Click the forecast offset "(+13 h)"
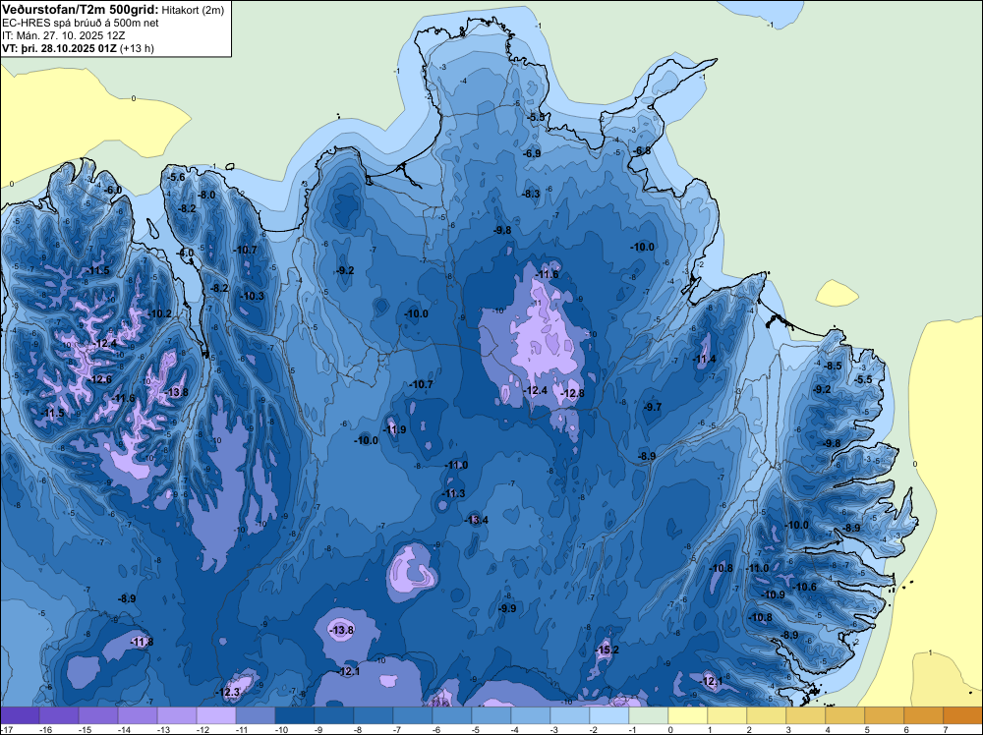This screenshot has width=983, height=735. coord(137,47)
